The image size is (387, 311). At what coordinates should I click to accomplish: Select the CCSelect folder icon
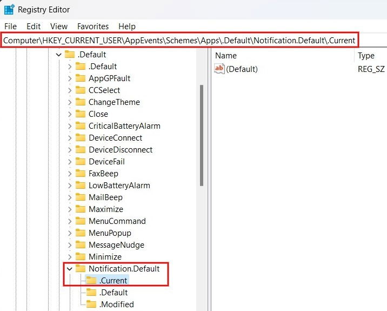point(81,90)
